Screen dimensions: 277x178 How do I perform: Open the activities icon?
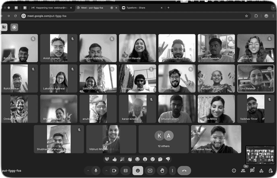pos(261,171)
